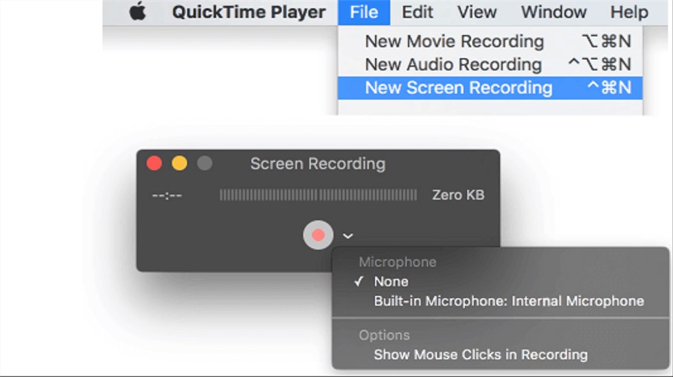Click the Zero KB file size text
Viewport: 673px width, 377px height.
[458, 195]
